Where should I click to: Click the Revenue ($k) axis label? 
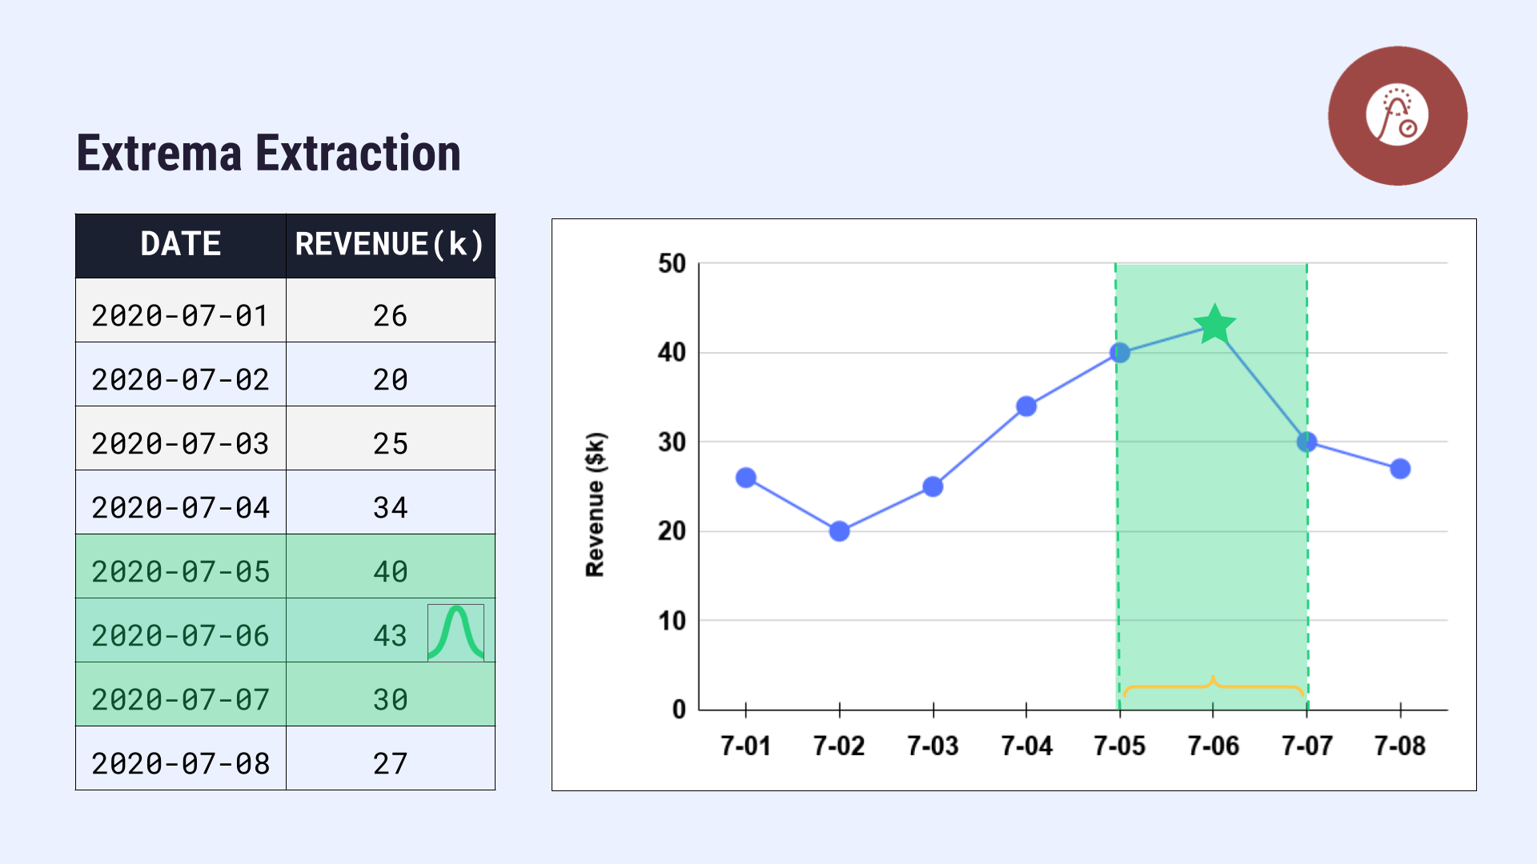tap(596, 504)
